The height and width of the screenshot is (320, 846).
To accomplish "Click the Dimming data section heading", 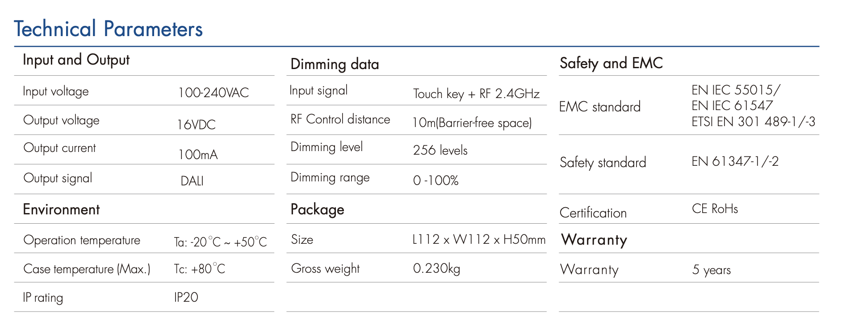I will pos(335,64).
